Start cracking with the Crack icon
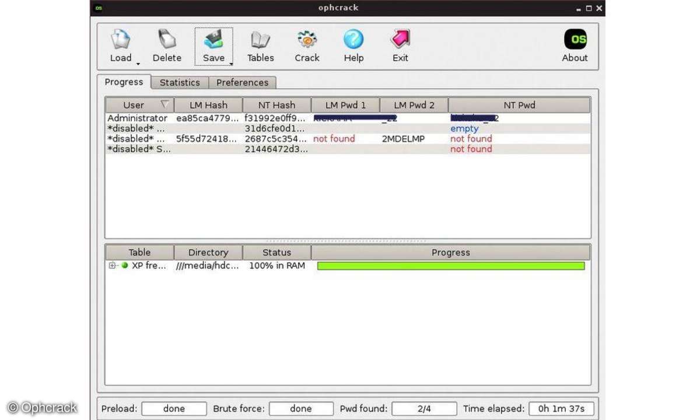 tap(307, 40)
